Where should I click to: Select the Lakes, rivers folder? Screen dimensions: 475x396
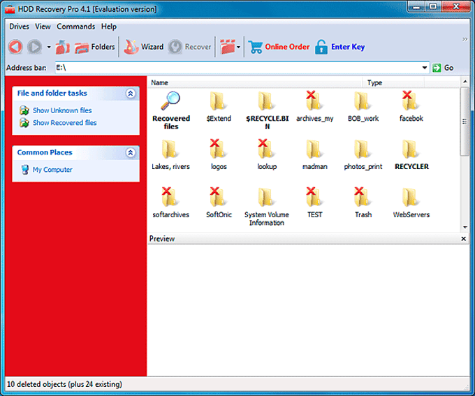tap(170, 155)
